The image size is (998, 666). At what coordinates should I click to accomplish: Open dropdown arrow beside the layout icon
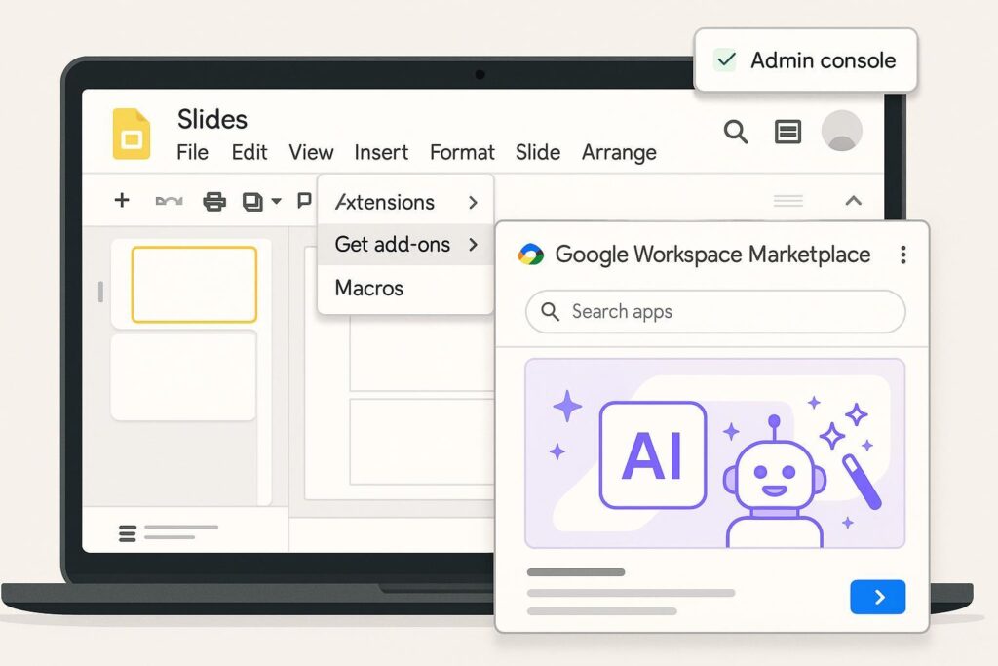click(276, 202)
